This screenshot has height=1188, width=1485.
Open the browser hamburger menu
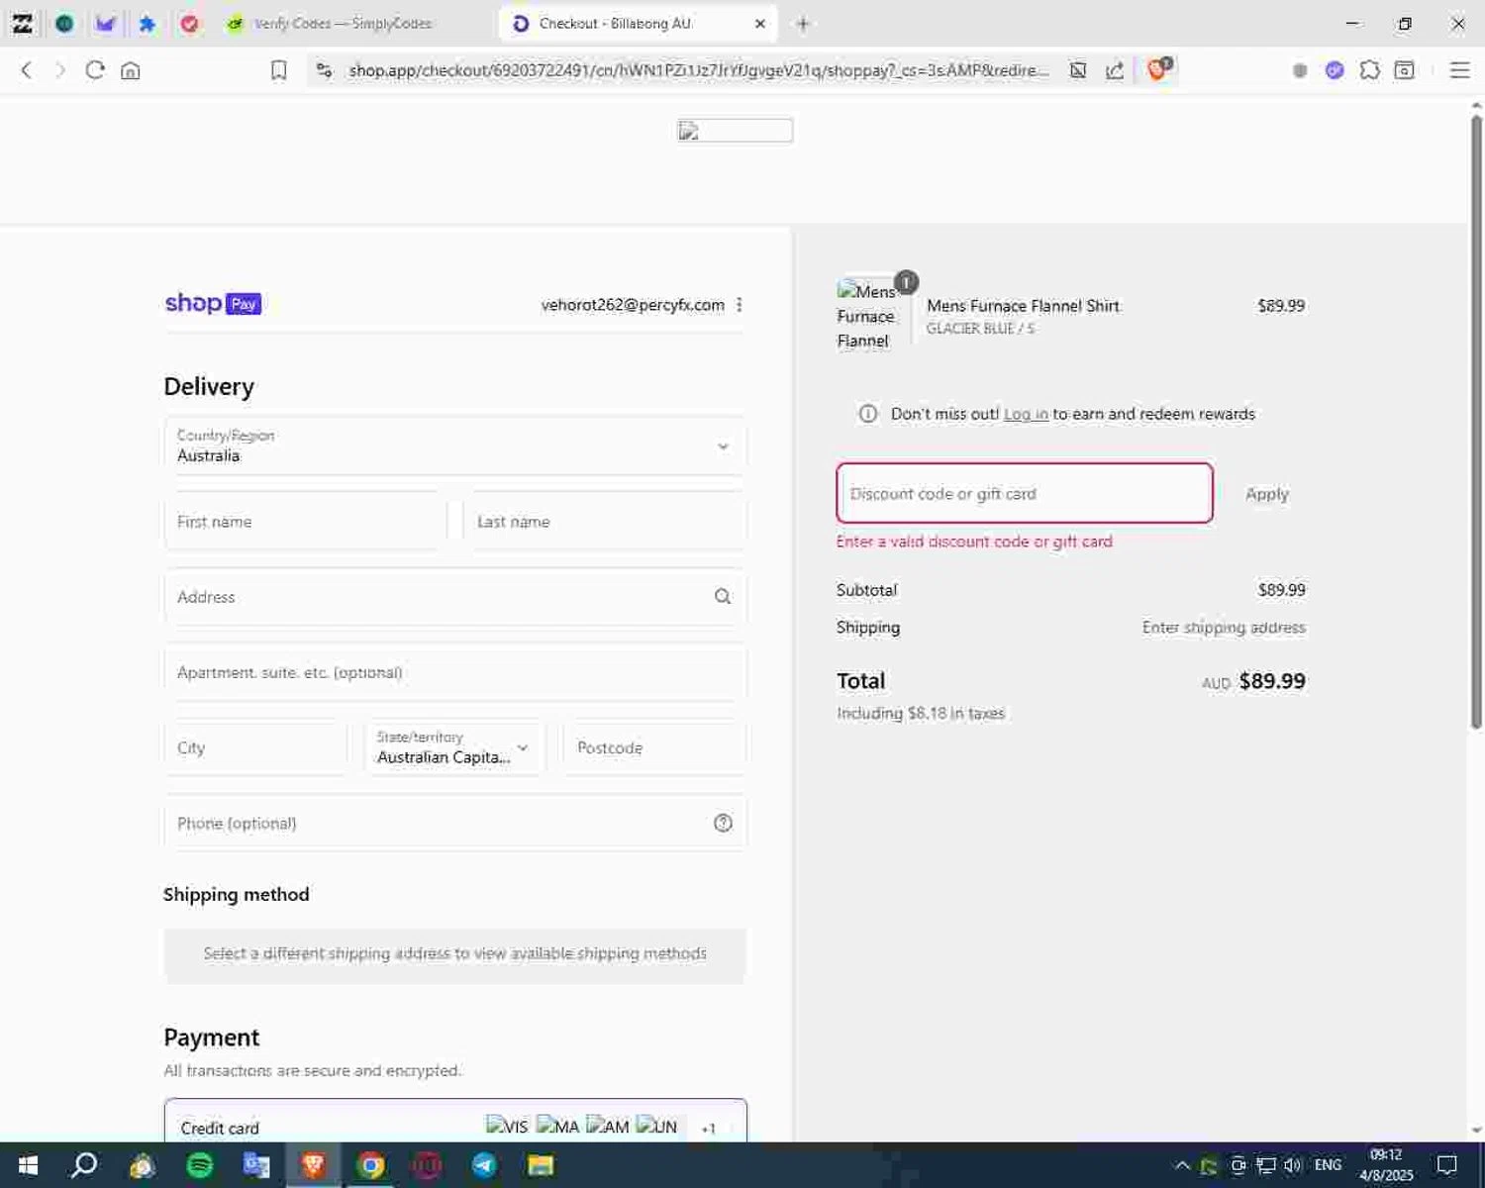[1459, 70]
